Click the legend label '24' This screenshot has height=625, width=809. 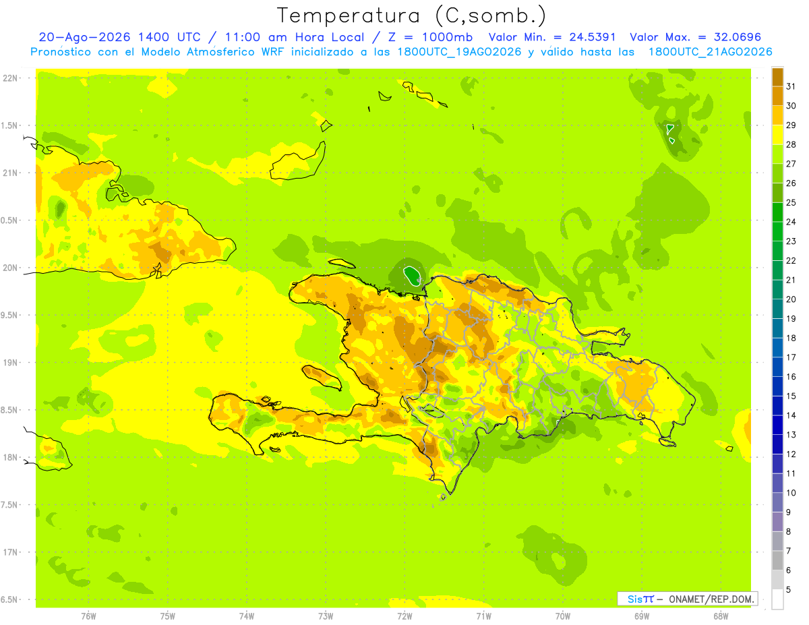(791, 222)
